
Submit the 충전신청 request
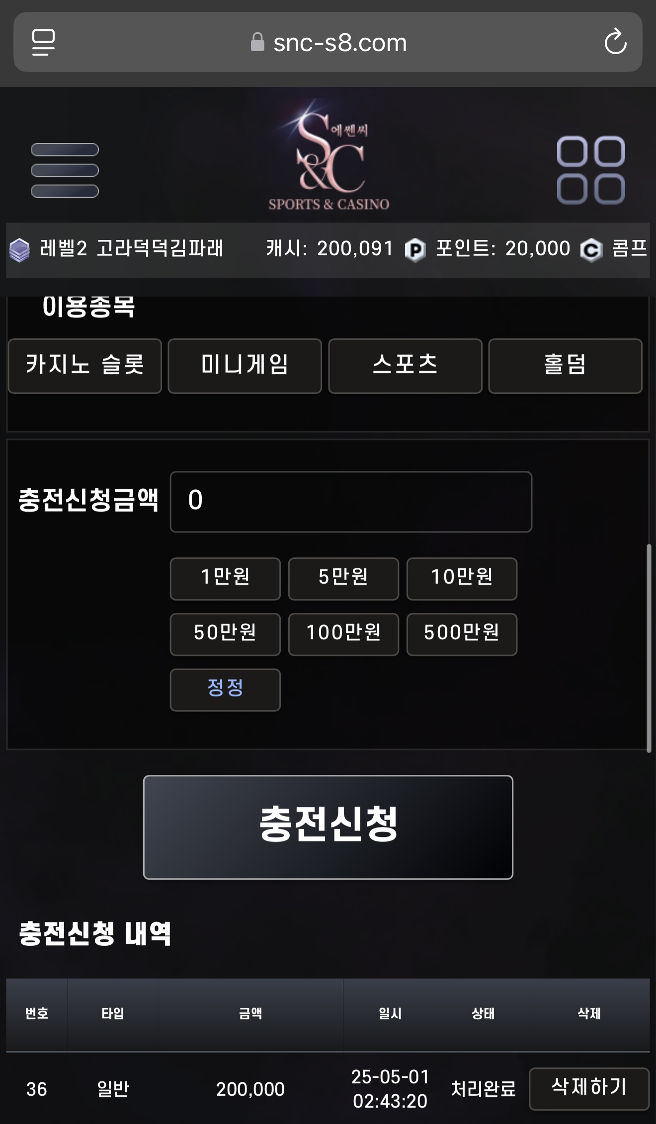[328, 827]
